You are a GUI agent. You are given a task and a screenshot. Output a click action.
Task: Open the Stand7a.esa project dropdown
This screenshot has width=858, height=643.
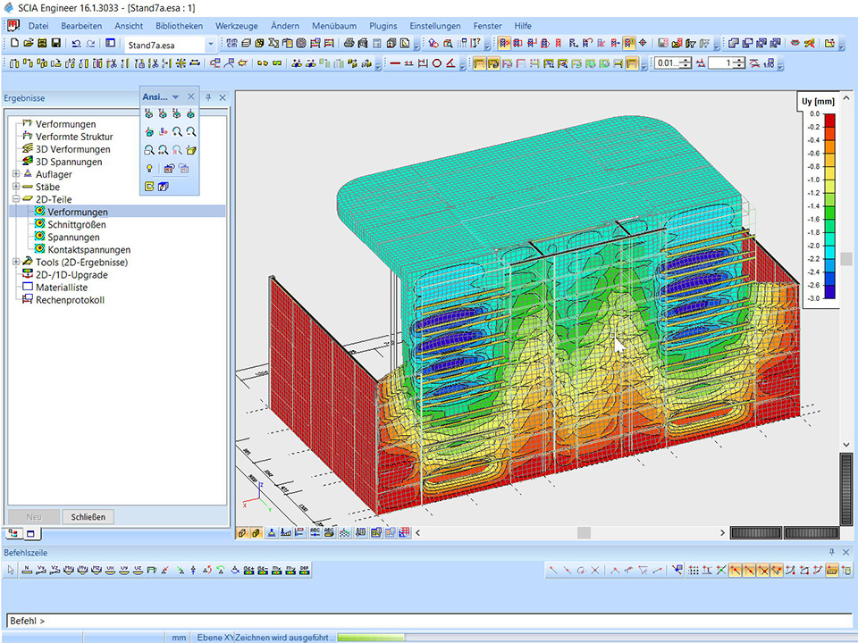tap(211, 44)
